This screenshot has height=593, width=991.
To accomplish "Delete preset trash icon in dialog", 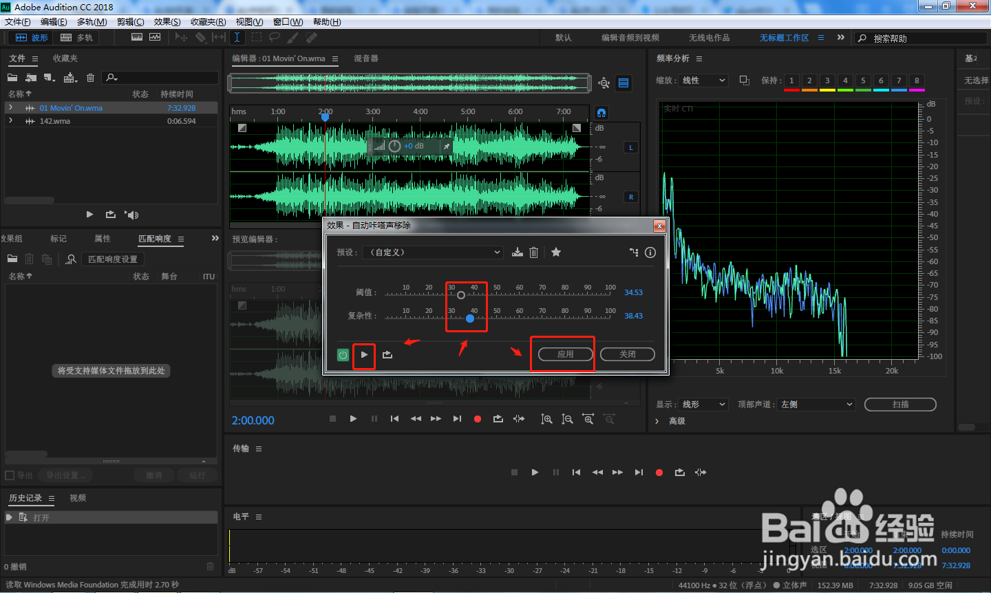I will (533, 252).
